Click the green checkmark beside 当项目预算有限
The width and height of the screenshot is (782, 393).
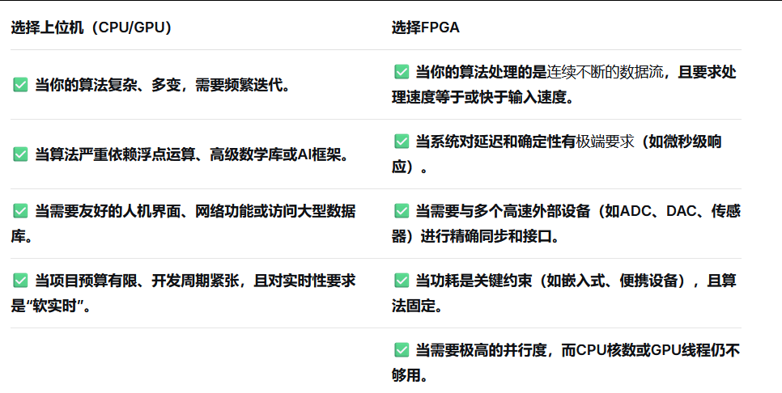(20, 281)
